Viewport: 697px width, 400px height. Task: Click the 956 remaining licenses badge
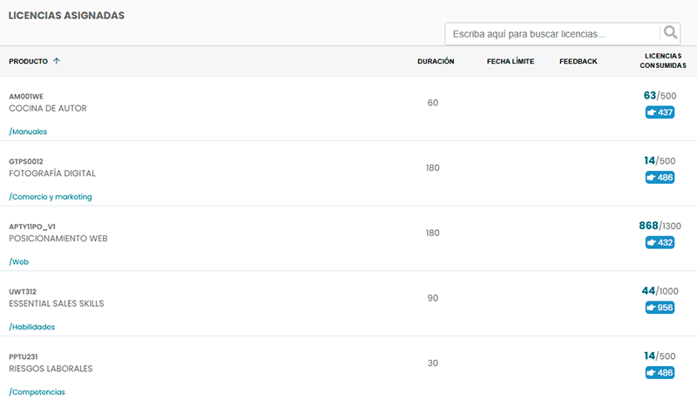(660, 308)
